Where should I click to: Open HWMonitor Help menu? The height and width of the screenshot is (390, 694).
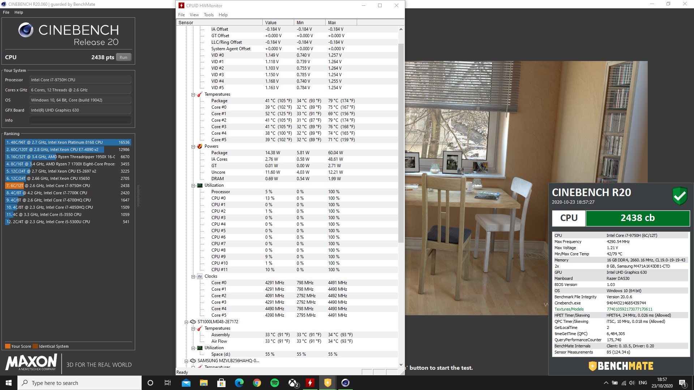point(223,15)
